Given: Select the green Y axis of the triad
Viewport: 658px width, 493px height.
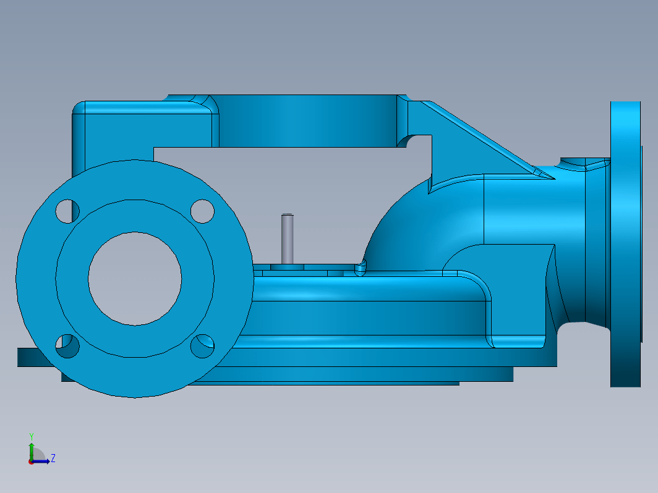Looking at the screenshot, I should pyautogui.click(x=31, y=451).
